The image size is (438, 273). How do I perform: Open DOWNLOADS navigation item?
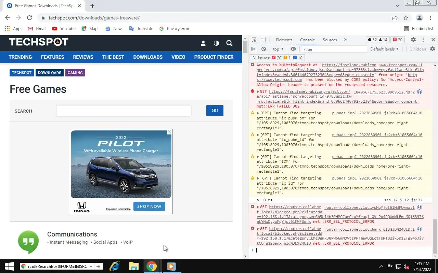148,57
